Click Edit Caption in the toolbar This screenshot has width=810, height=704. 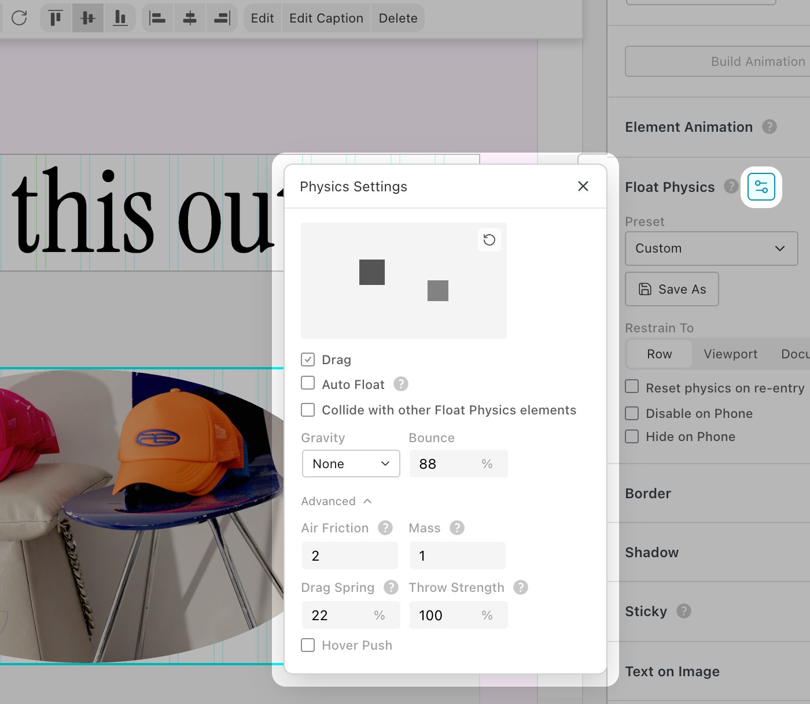tap(326, 18)
